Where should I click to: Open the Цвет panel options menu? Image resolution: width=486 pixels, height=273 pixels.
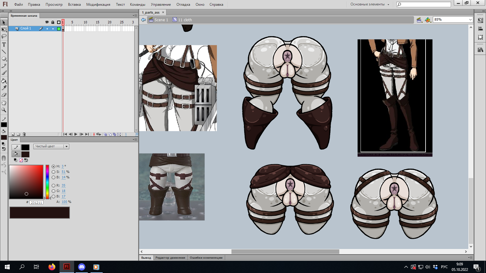(x=135, y=140)
